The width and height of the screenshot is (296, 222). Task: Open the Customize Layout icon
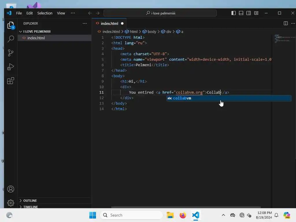256,13
